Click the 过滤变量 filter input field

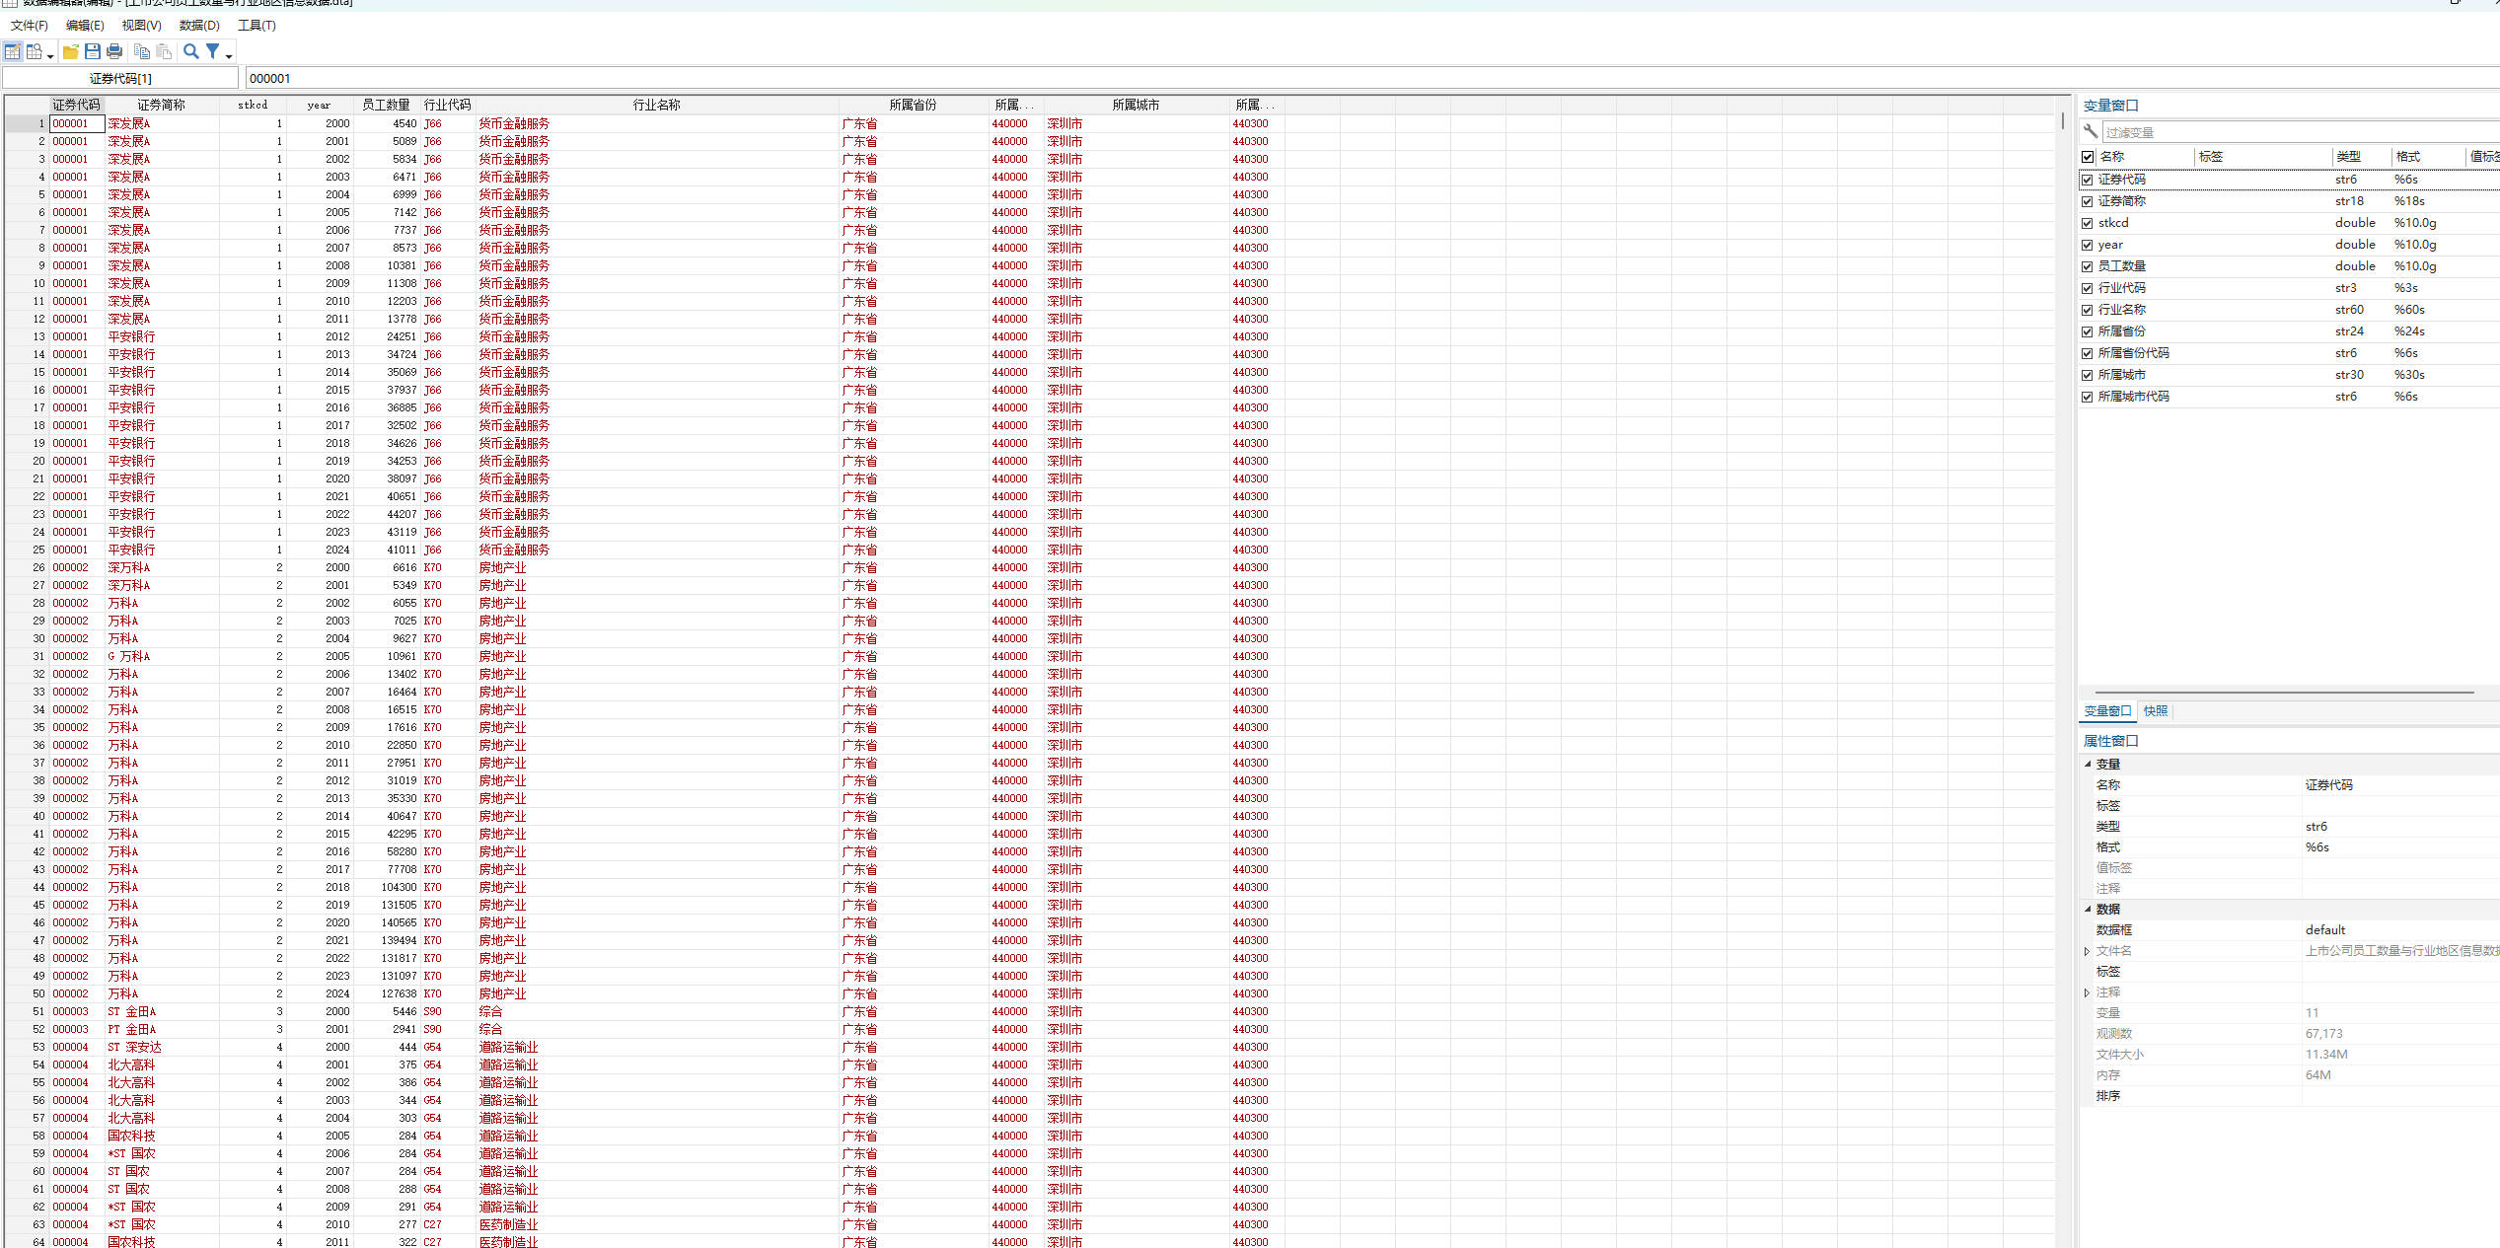[2299, 132]
